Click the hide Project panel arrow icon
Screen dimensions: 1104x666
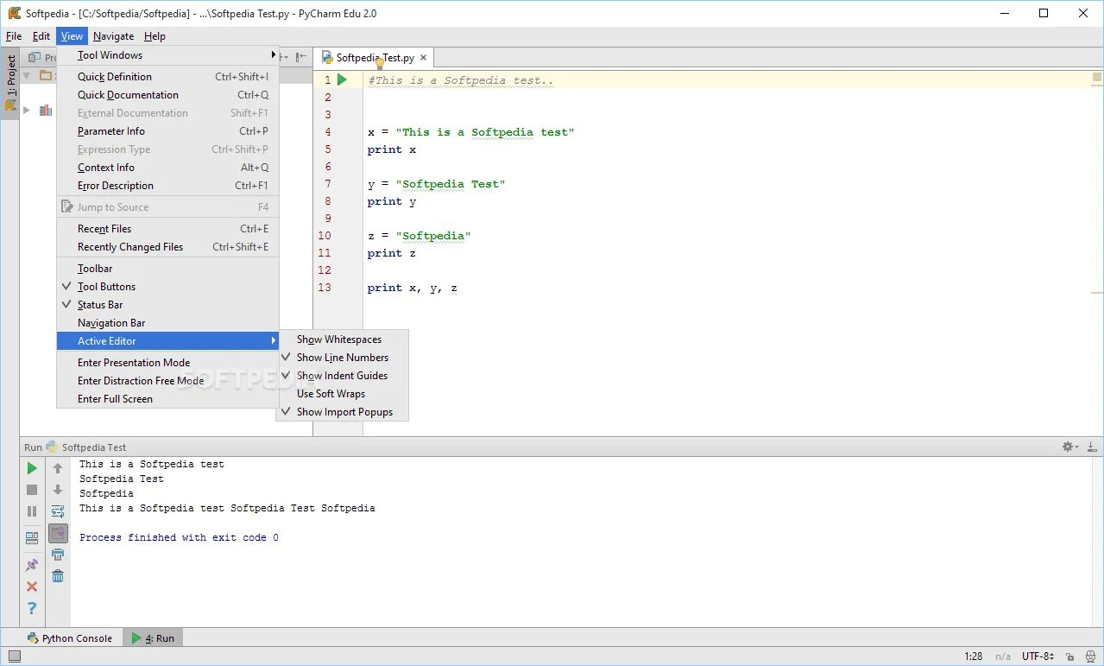pyautogui.click(x=300, y=57)
